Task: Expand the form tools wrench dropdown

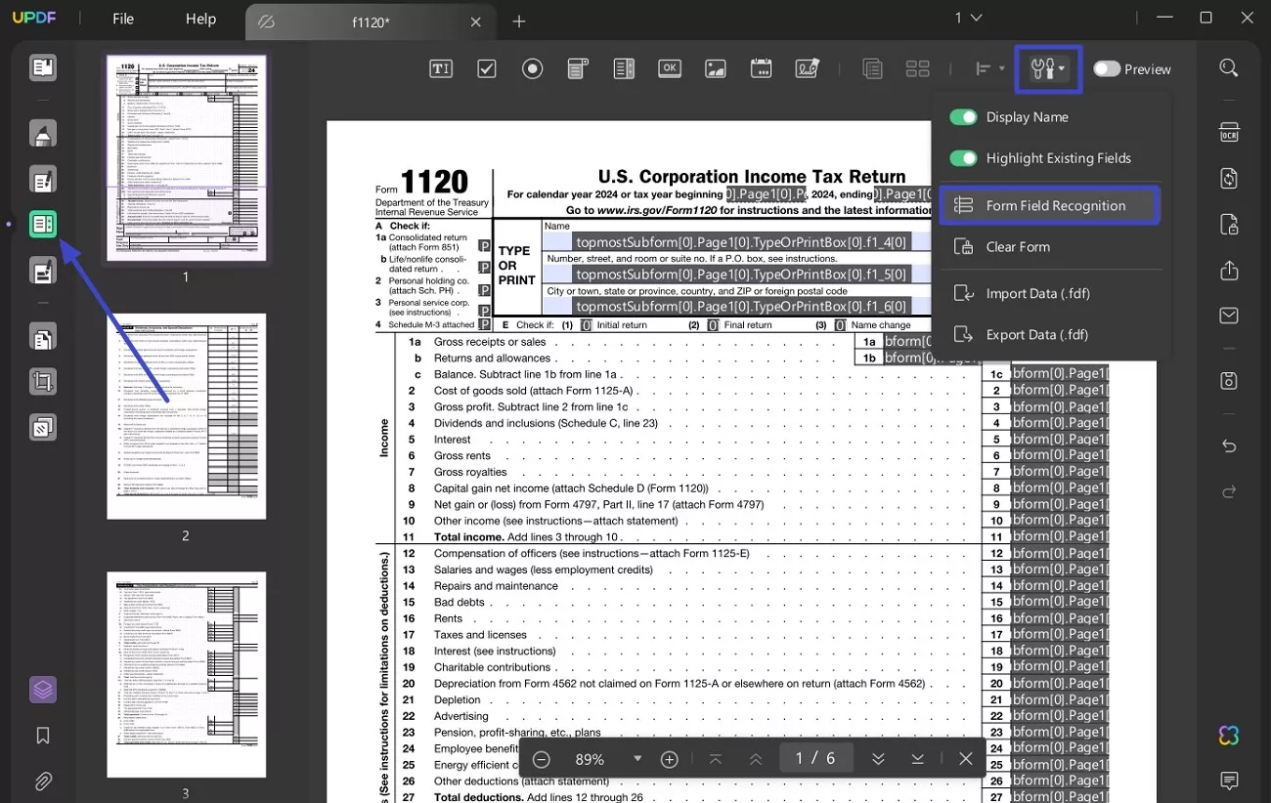Action: click(x=1048, y=68)
